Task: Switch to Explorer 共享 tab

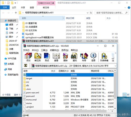Action: (23, 8)
